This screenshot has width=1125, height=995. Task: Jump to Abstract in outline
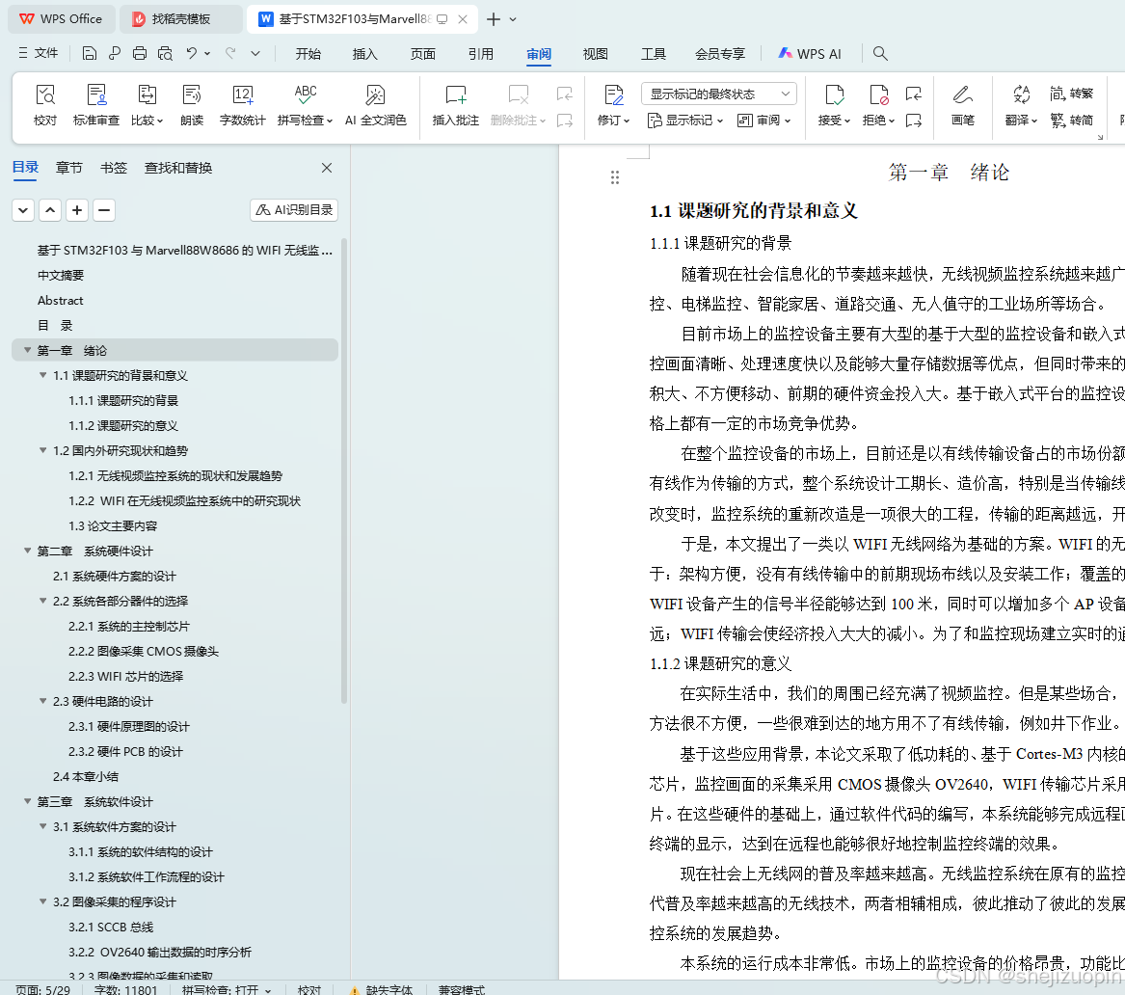pyautogui.click(x=61, y=301)
